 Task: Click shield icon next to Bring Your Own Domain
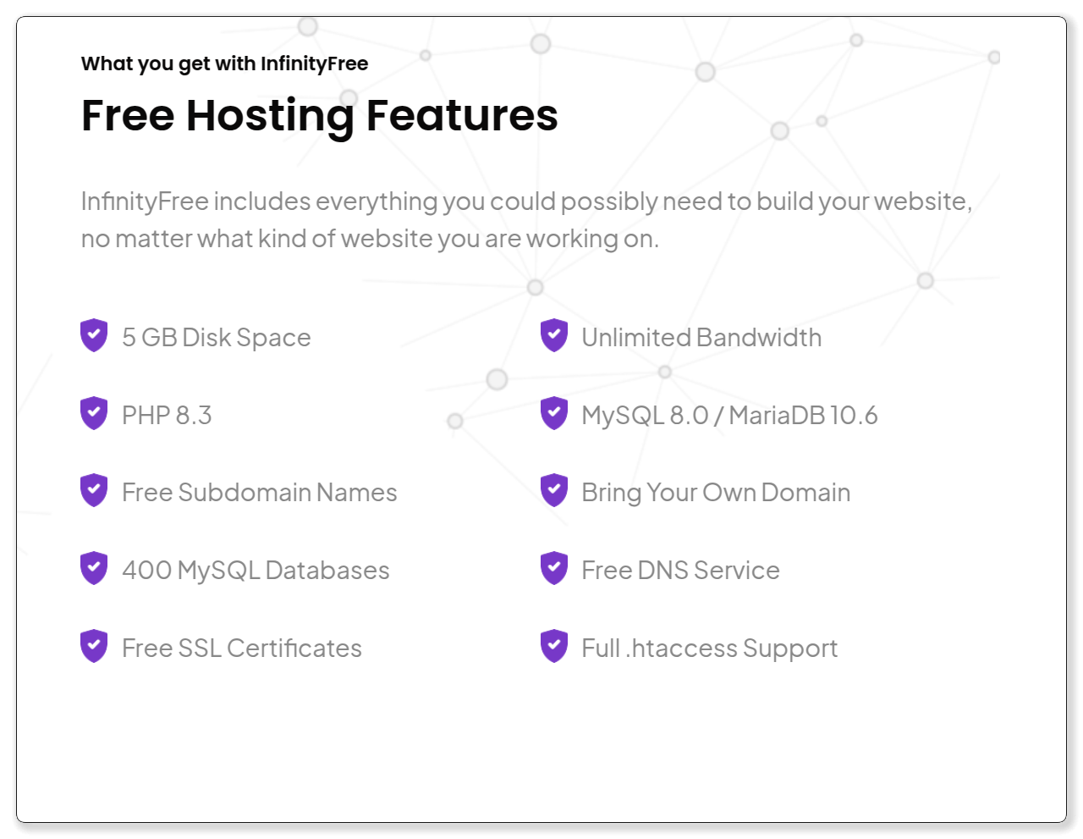(x=554, y=490)
